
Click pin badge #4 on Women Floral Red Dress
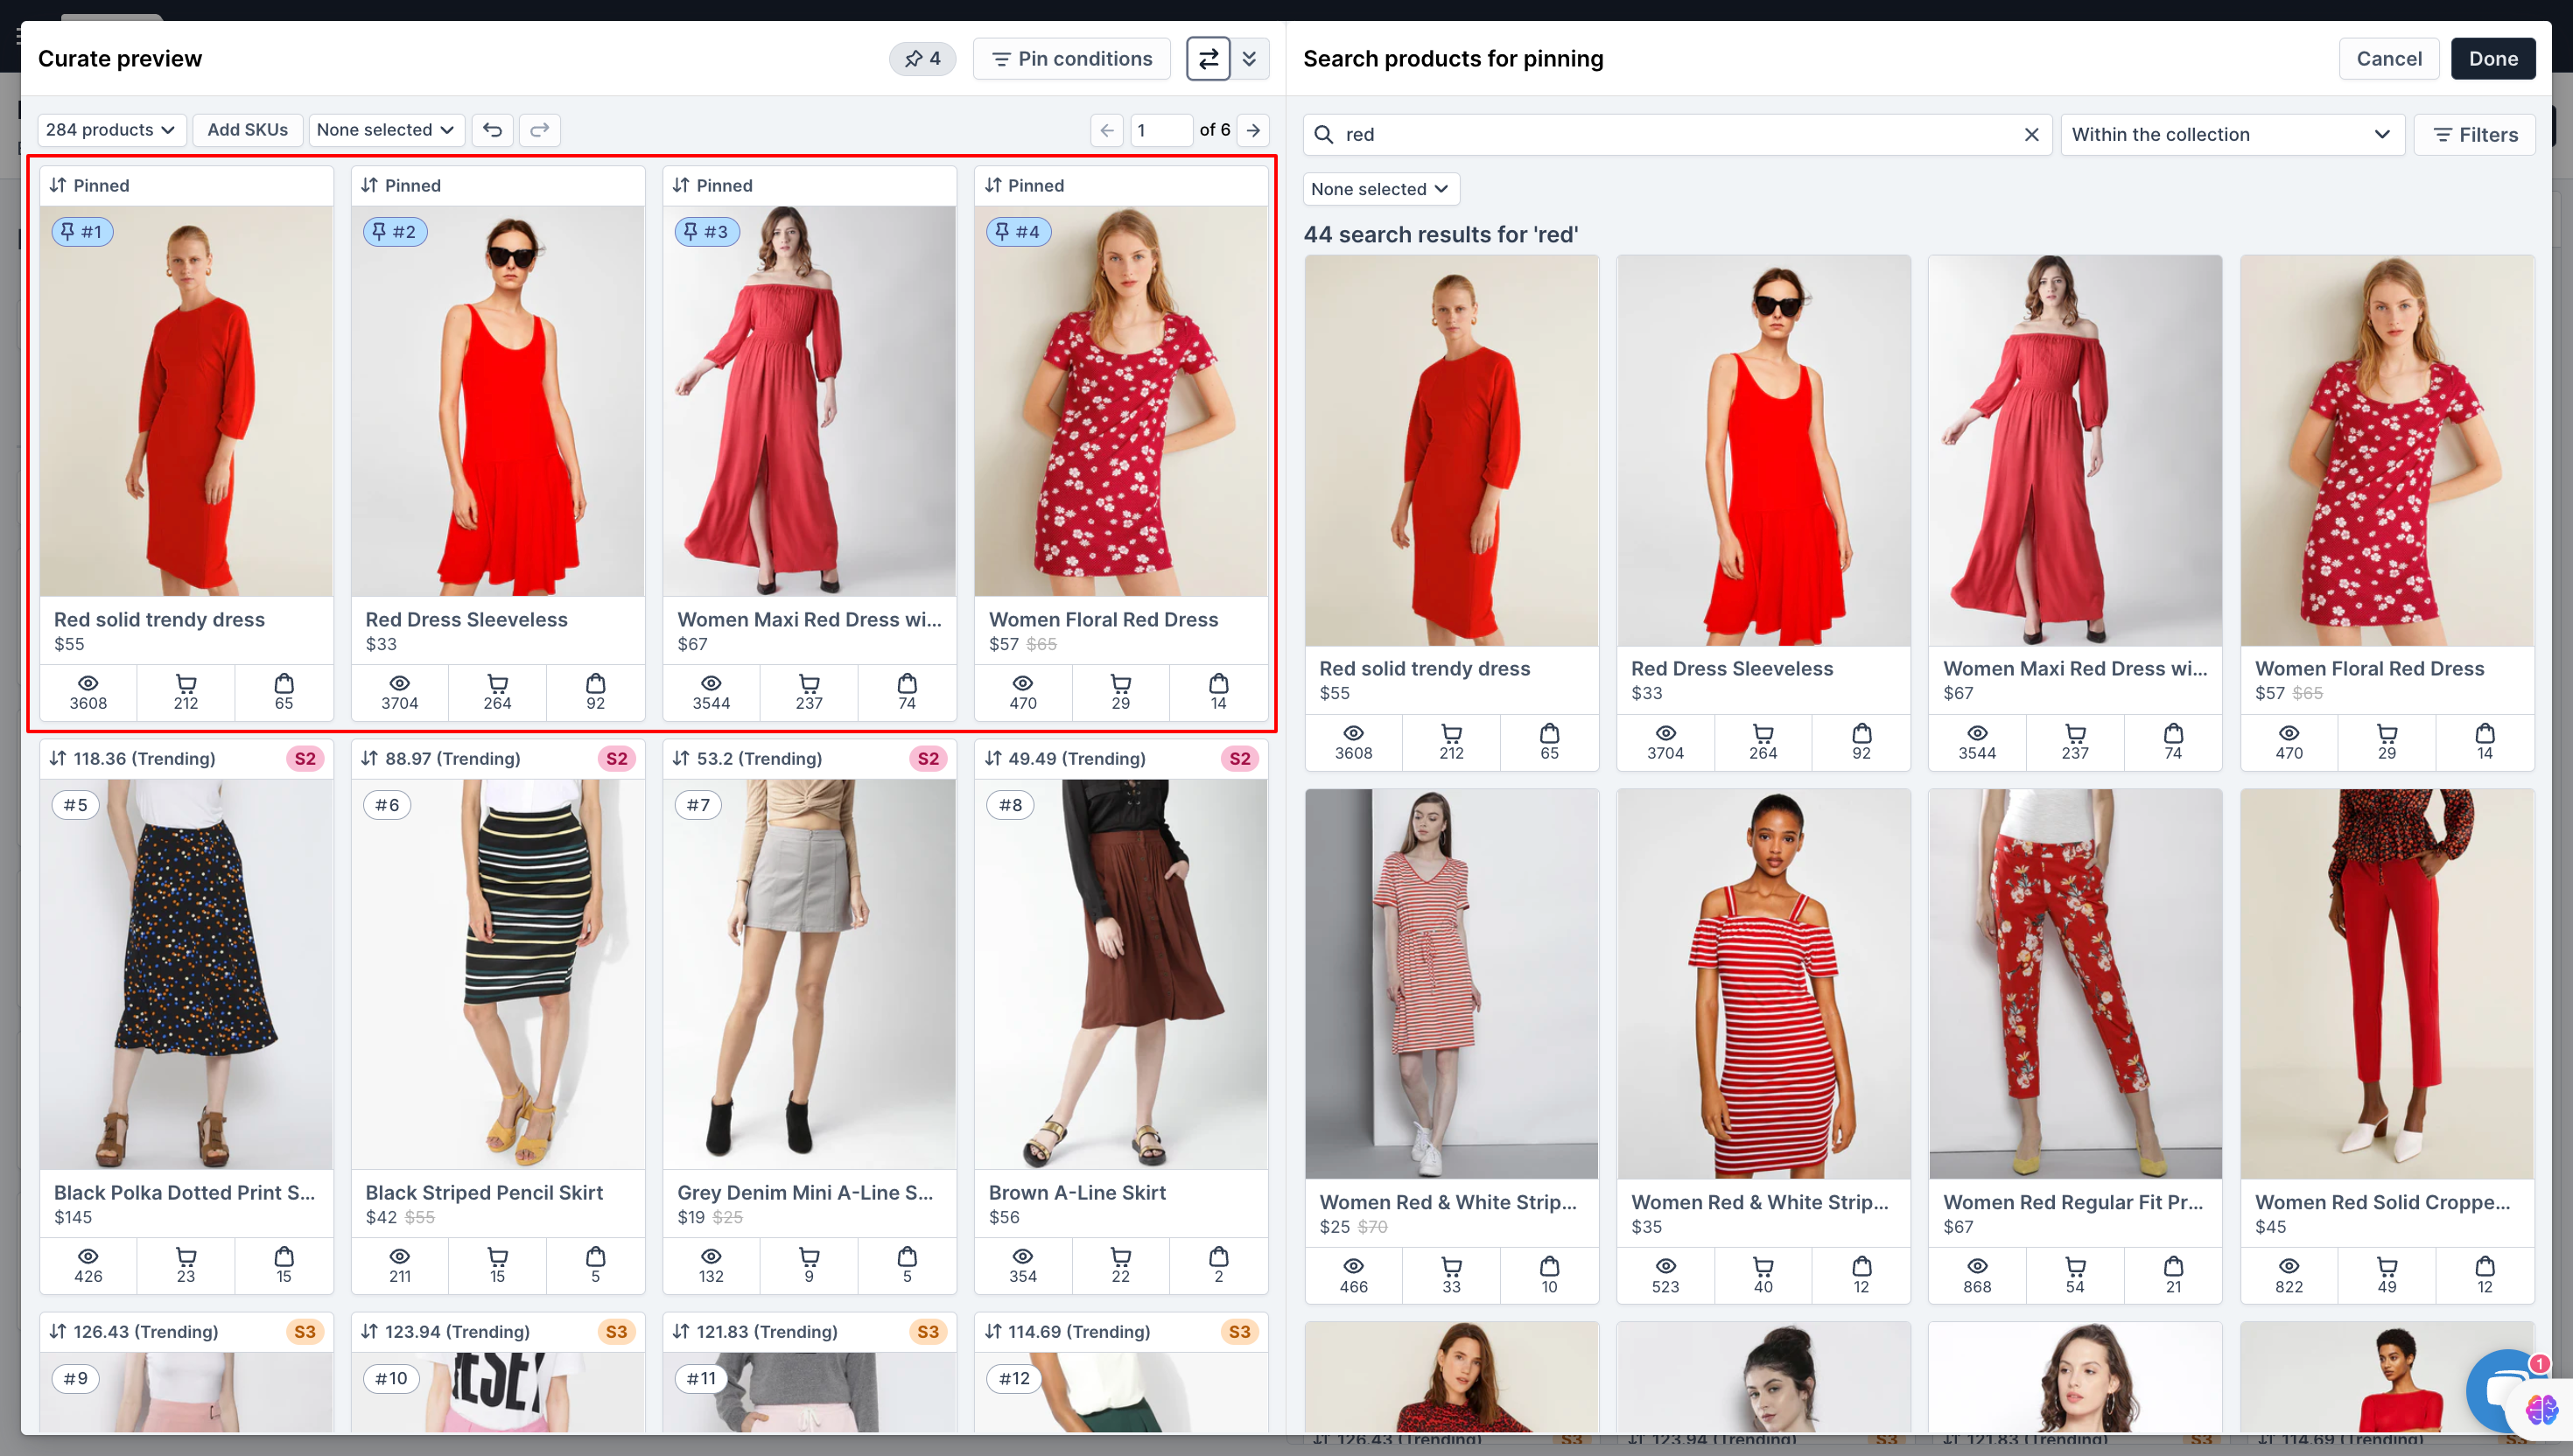coord(1018,232)
